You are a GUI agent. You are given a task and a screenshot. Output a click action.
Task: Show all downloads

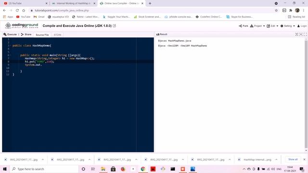tap(293, 159)
